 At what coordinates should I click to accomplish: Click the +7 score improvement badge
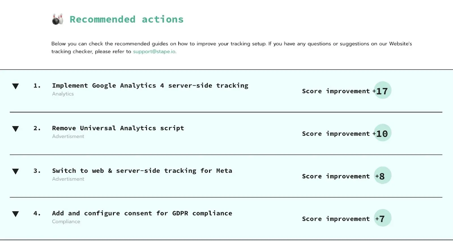coord(383,218)
